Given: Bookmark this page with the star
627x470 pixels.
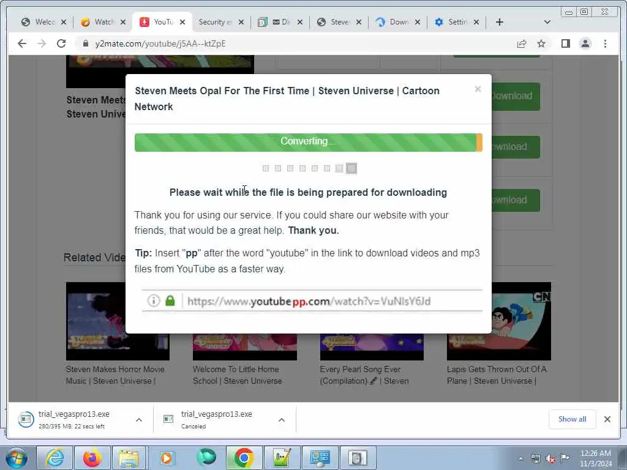Looking at the screenshot, I should (x=541, y=43).
